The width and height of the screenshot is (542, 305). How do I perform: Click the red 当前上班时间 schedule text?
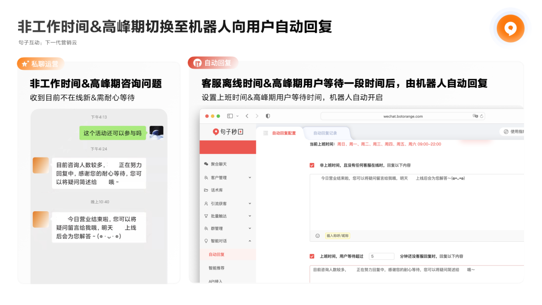[x=389, y=144]
